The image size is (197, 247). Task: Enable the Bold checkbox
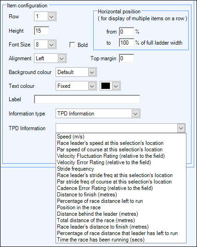72,45
